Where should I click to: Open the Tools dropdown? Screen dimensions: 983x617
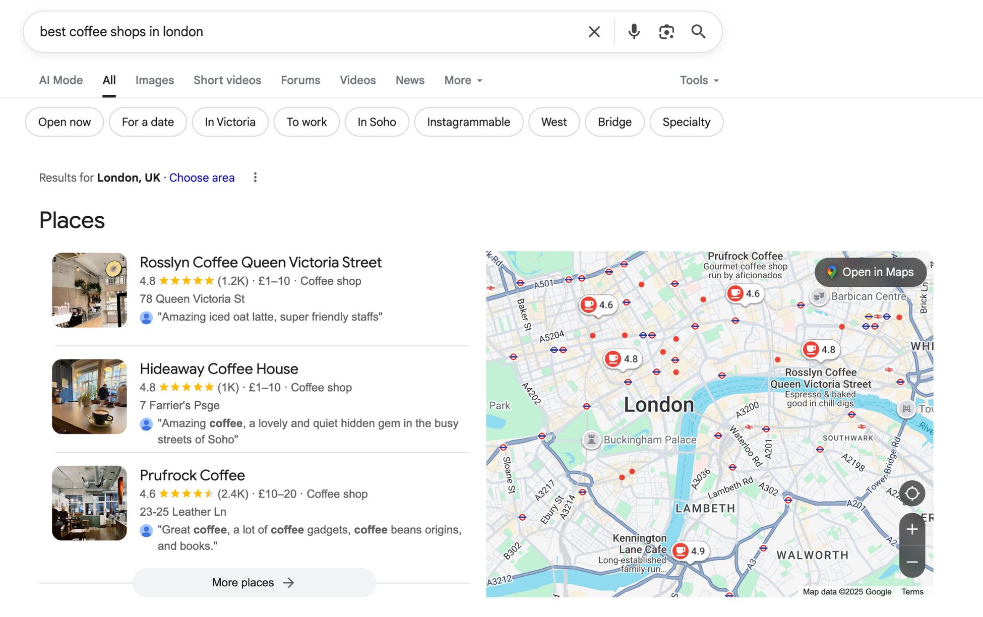[x=698, y=80]
